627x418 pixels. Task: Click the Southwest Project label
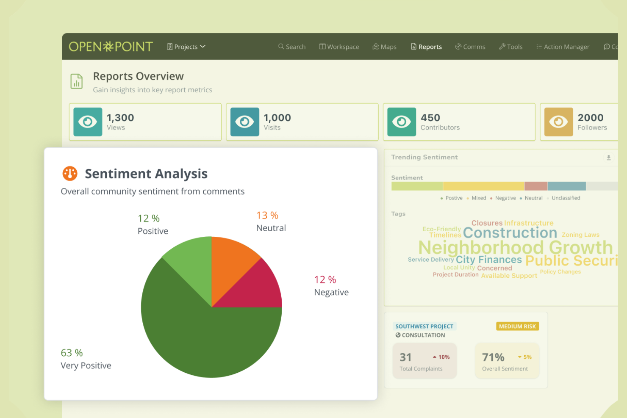pyautogui.click(x=424, y=326)
